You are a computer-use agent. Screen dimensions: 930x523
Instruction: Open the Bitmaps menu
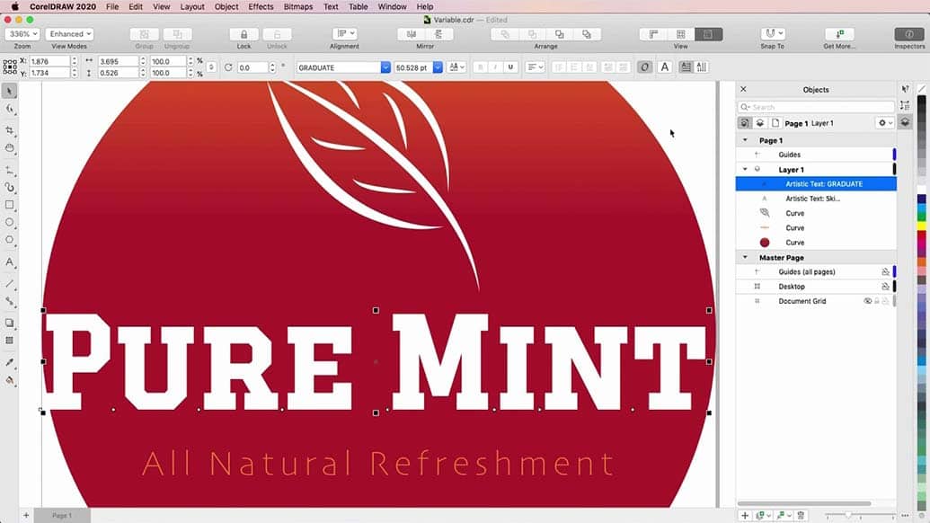tap(297, 6)
